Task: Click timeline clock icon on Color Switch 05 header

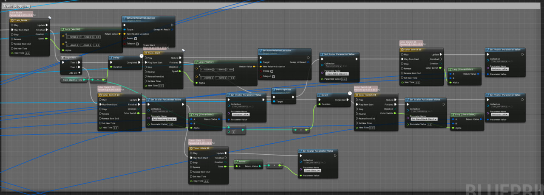Action: tap(403, 50)
